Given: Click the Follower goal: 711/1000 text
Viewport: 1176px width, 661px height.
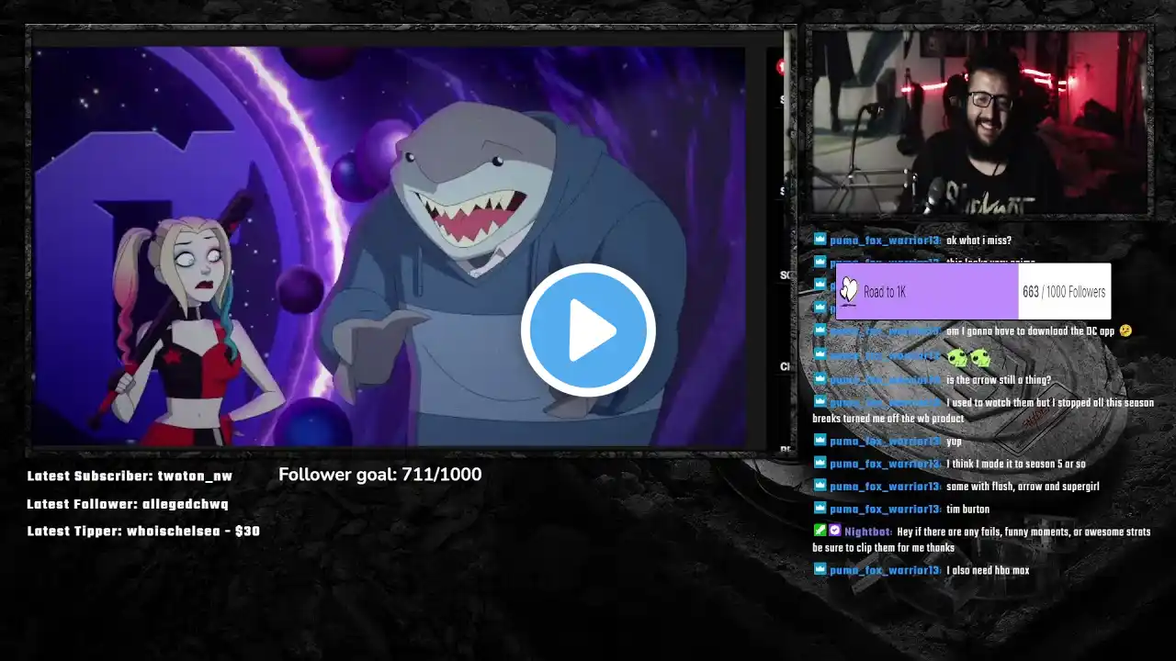Looking at the screenshot, I should (x=379, y=474).
